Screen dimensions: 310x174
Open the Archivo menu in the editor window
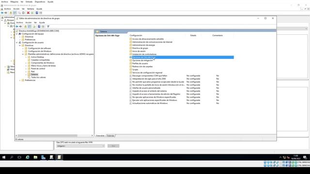click(x=19, y=23)
